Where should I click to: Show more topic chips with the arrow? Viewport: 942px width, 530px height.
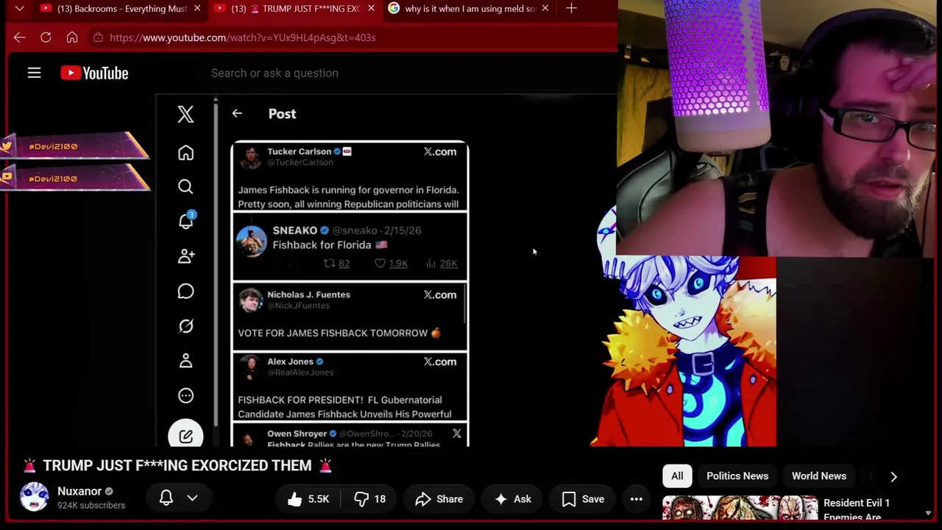coord(893,476)
